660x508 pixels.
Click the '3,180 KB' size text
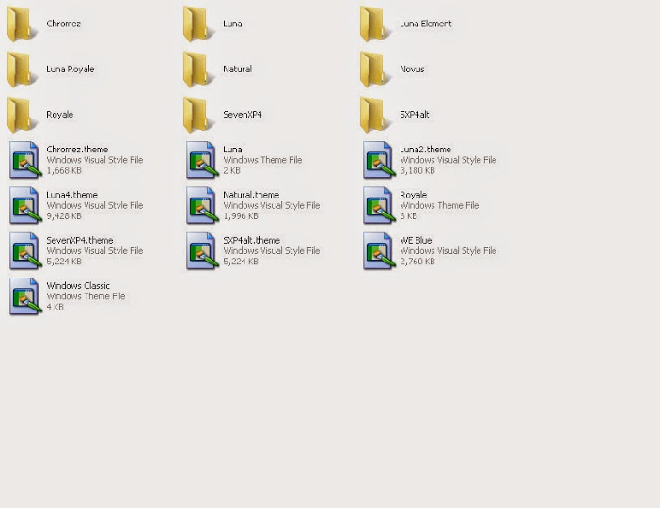coord(417,170)
